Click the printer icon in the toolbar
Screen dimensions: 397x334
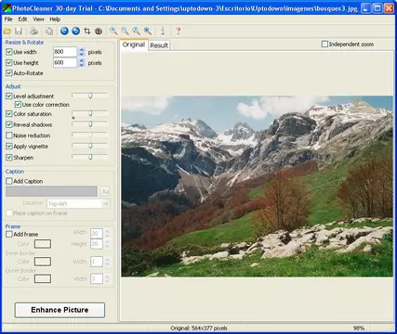pos(33,31)
